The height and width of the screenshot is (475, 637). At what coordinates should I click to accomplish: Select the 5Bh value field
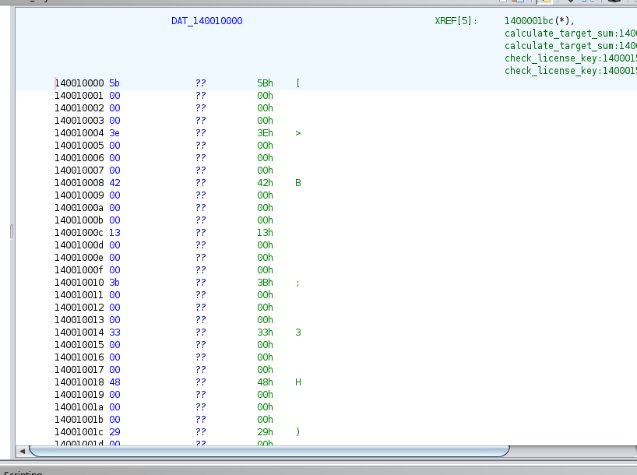click(x=265, y=83)
